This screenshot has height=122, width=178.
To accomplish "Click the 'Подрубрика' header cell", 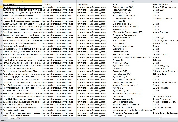I will [x=94, y=4].
